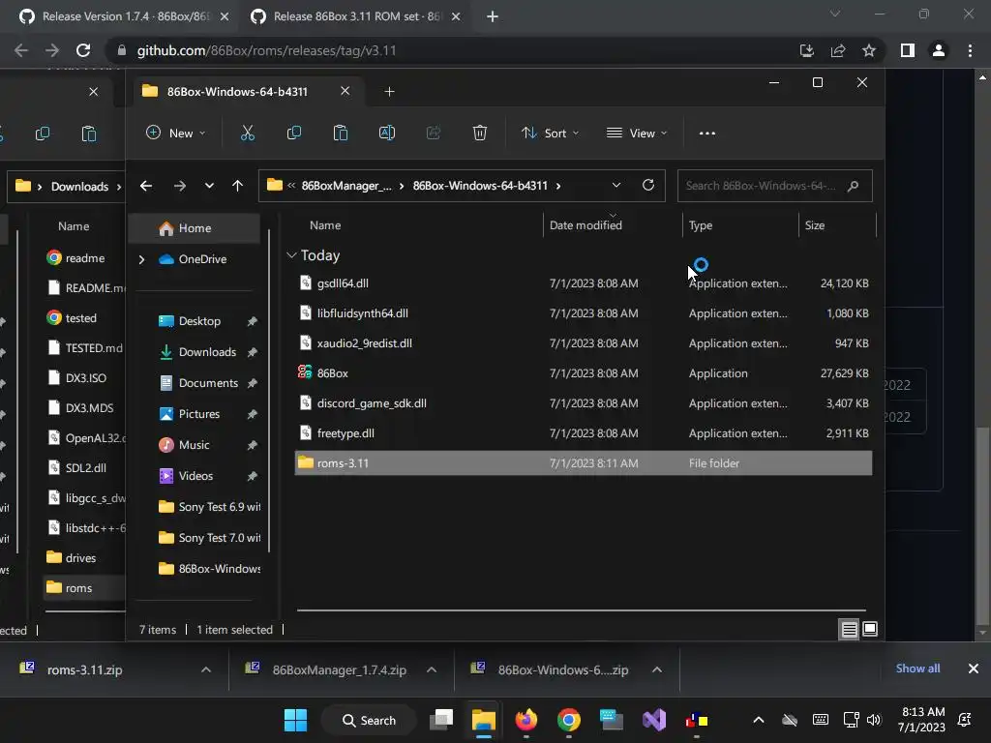This screenshot has height=743, width=991.
Task: Click the Rename icon in Explorer toolbar
Action: 387,134
